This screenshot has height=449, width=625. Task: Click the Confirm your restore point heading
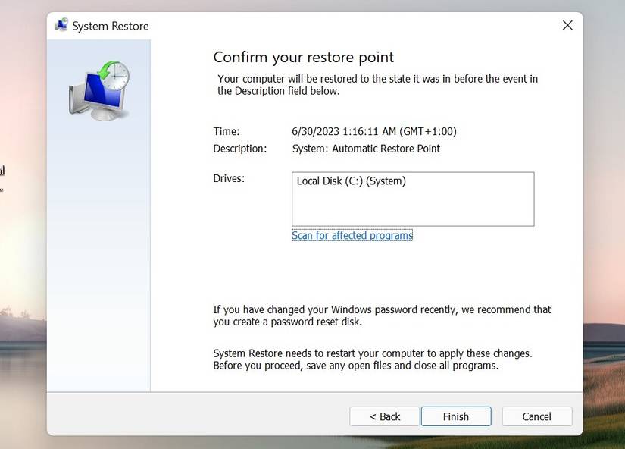[303, 57]
